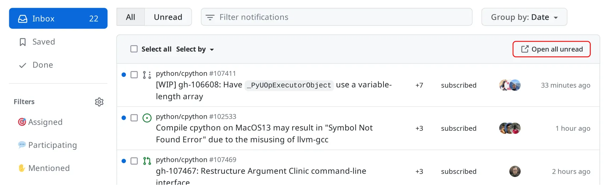Click the filter icon in the search bar
This screenshot has width=609, height=185.
pyautogui.click(x=210, y=17)
